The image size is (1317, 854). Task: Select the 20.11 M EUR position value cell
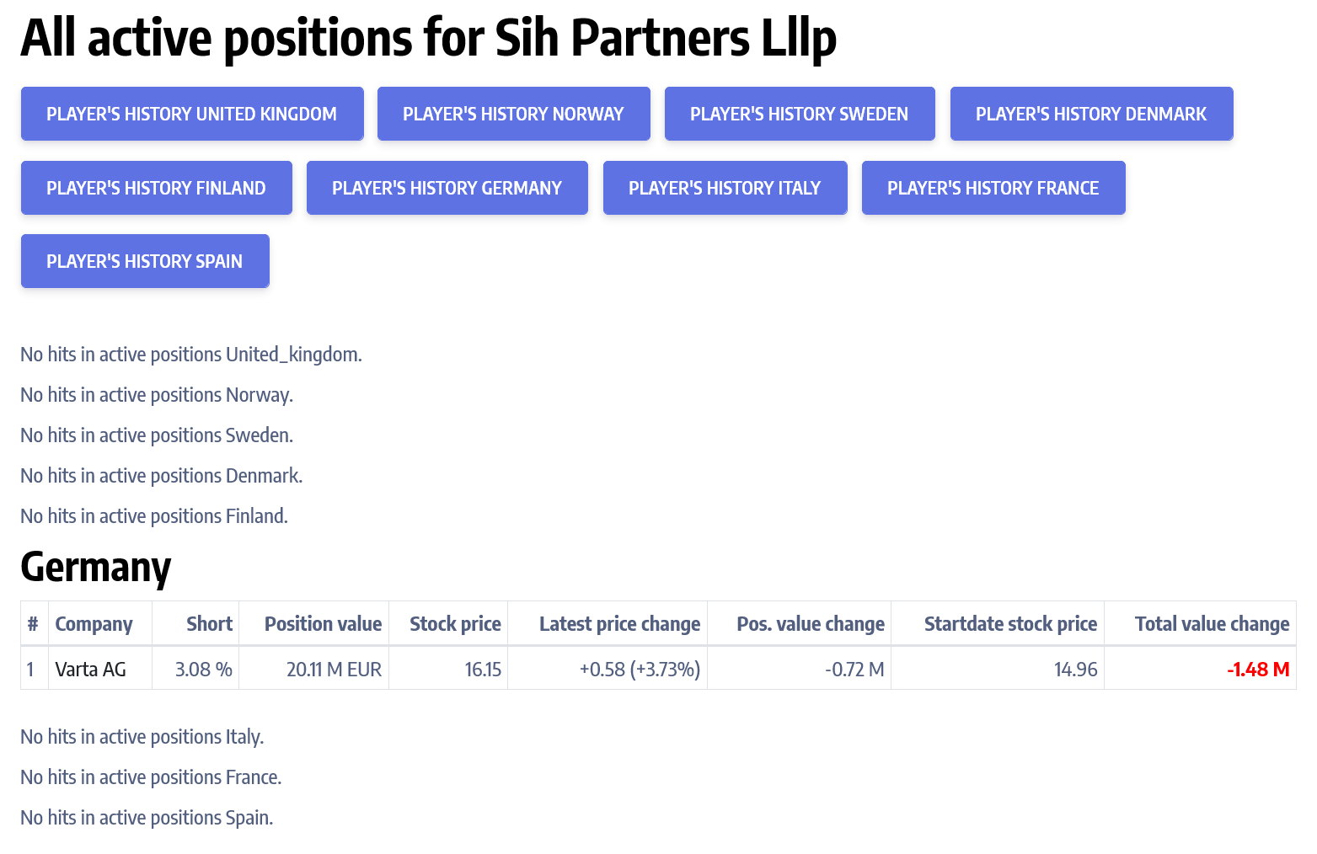(x=334, y=670)
